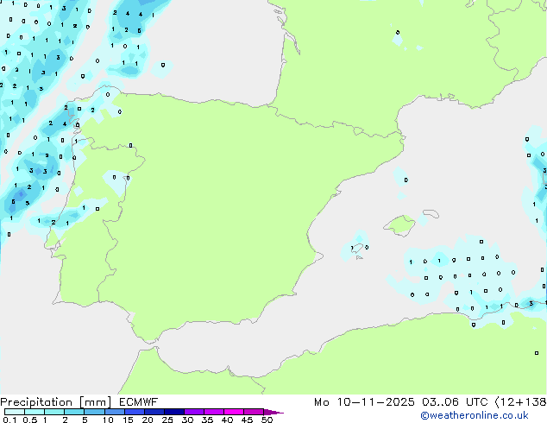Pick the 0.1–0.5 mm legend color swatch
The image size is (547, 423).
click(x=15, y=412)
